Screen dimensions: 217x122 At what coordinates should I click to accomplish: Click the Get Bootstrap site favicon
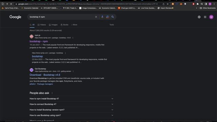(x=32, y=70)
